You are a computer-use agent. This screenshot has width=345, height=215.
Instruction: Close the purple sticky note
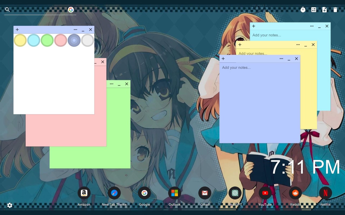(296, 59)
